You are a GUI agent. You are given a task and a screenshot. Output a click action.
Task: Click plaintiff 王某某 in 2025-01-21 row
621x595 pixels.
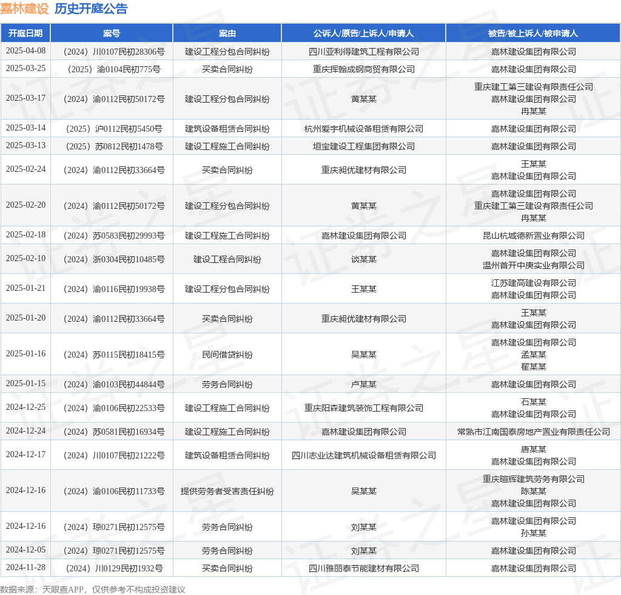(364, 290)
